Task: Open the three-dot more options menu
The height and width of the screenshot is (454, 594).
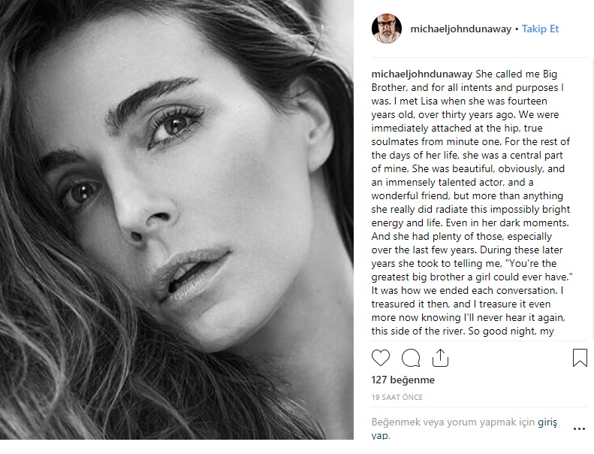Action: (579, 429)
